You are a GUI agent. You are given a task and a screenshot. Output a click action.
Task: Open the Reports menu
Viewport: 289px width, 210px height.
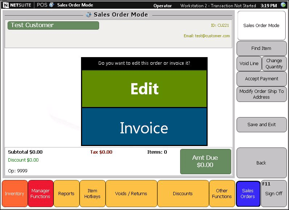[x=66, y=194]
